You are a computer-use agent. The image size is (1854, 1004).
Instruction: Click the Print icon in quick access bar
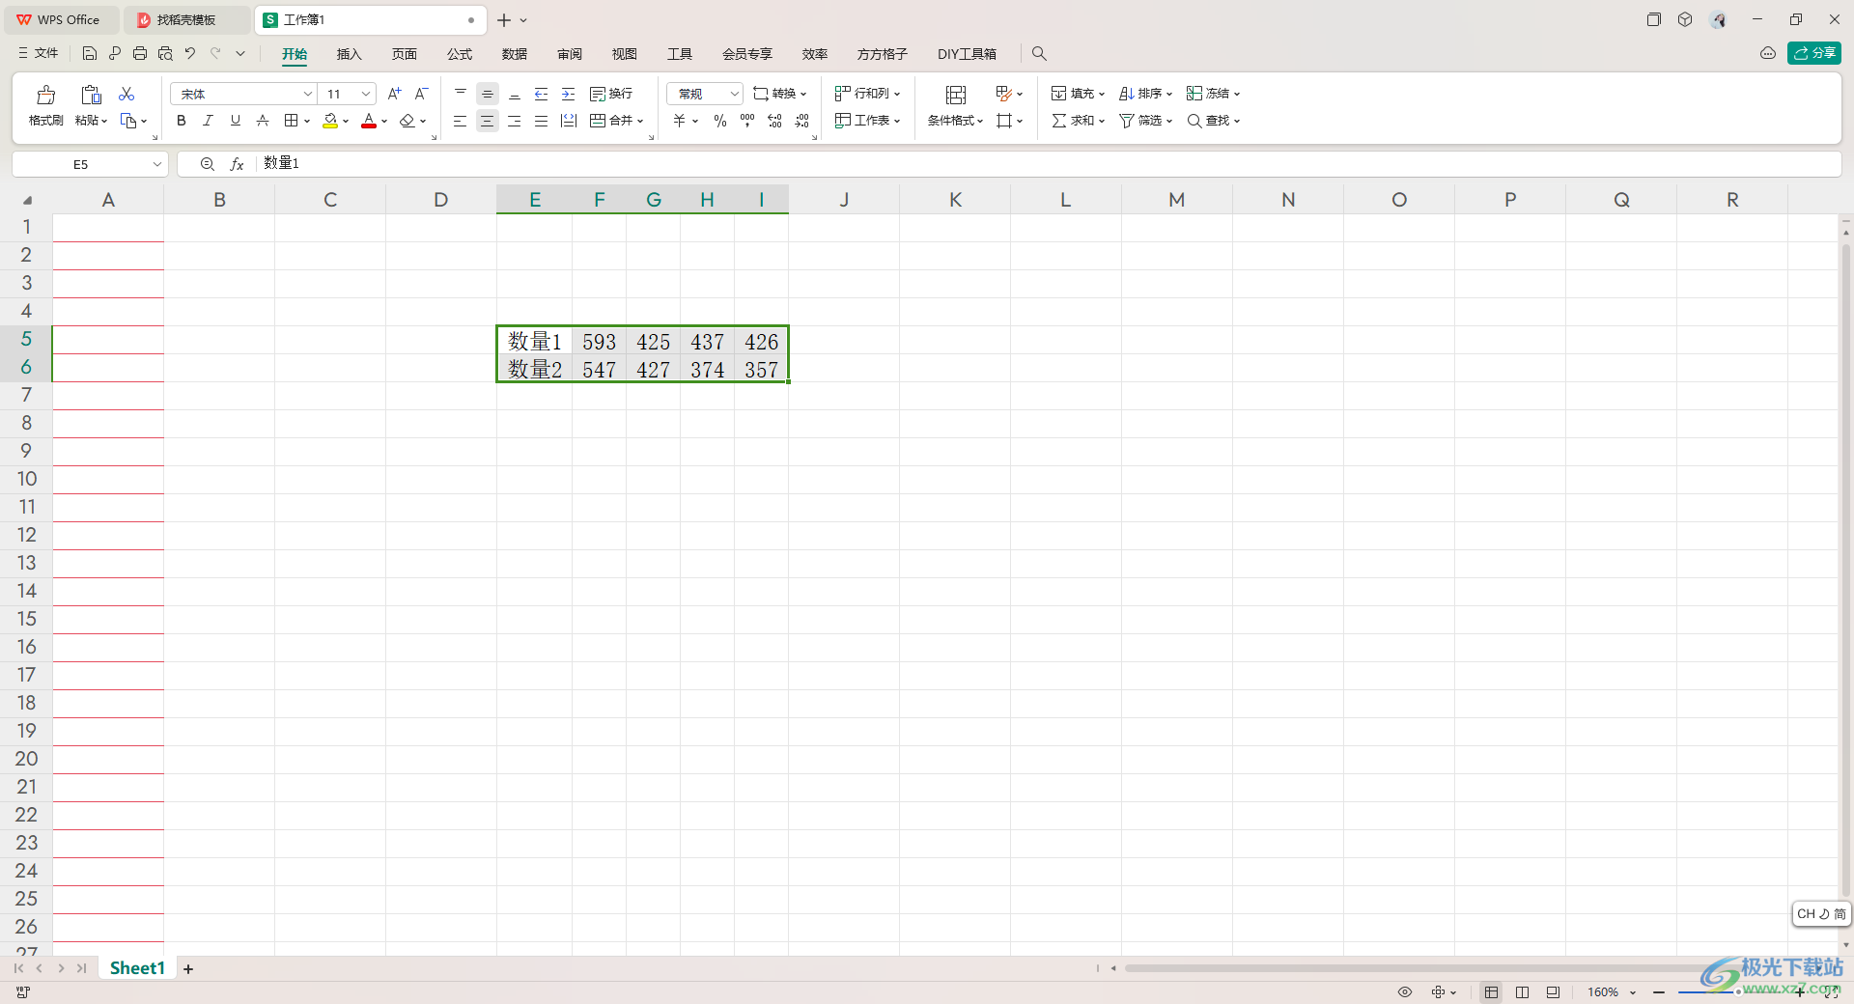click(x=140, y=53)
